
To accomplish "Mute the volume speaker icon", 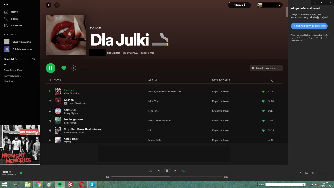I will click(x=312, y=173).
